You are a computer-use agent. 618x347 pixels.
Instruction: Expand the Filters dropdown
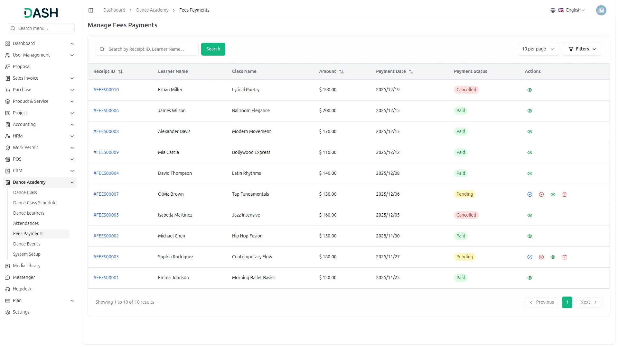click(582, 49)
